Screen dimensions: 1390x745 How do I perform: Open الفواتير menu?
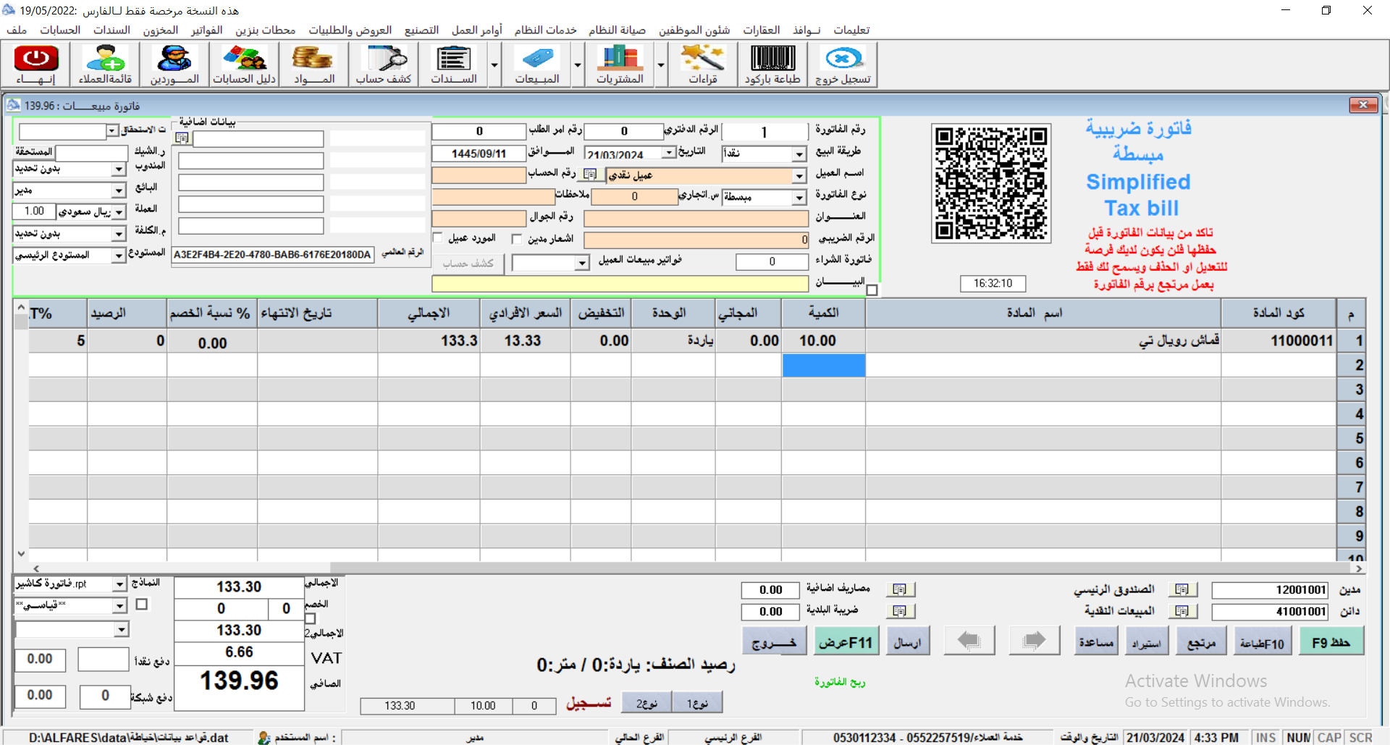coord(207,30)
